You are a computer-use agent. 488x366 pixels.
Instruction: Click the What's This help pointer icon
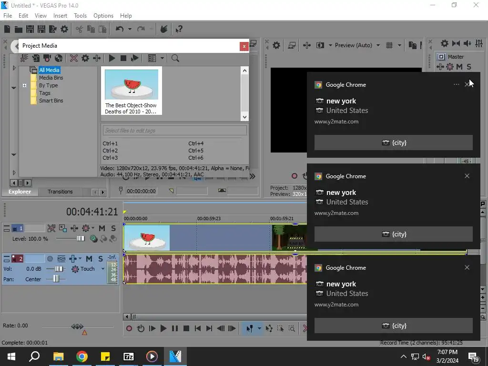(x=179, y=29)
